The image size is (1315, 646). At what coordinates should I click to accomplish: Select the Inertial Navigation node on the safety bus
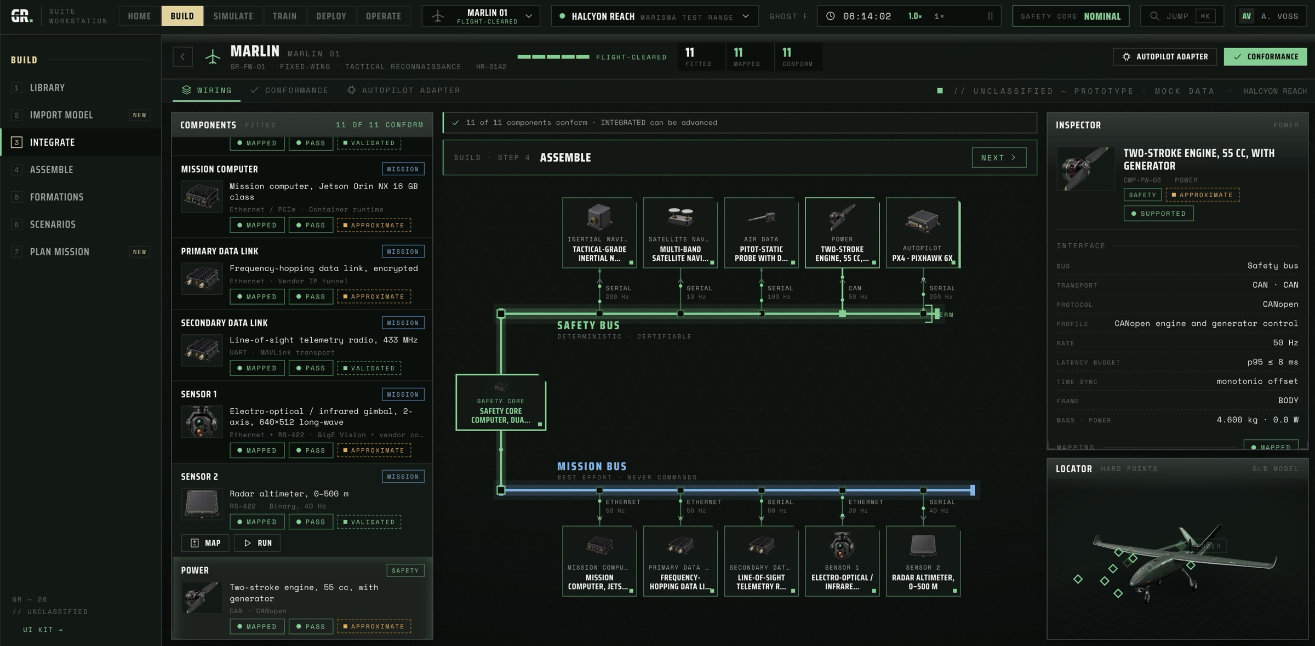tap(599, 233)
